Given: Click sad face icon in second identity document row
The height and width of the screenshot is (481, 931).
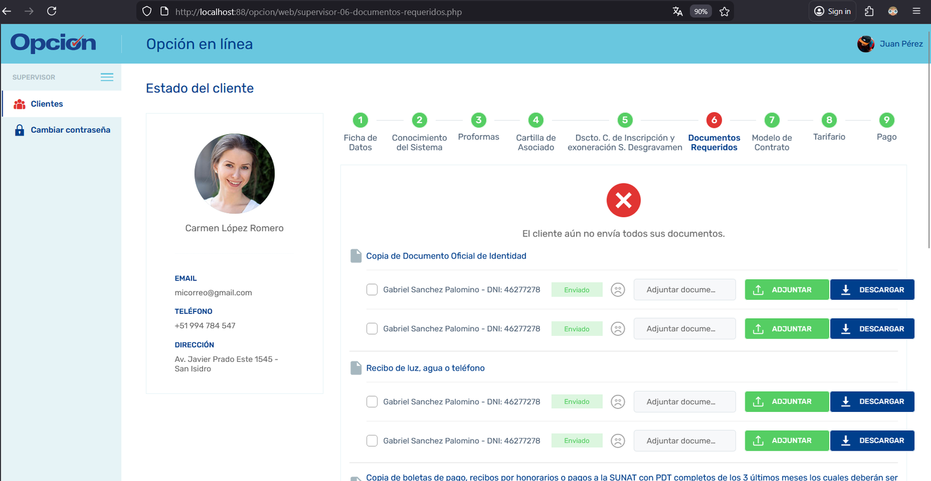Looking at the screenshot, I should point(618,329).
